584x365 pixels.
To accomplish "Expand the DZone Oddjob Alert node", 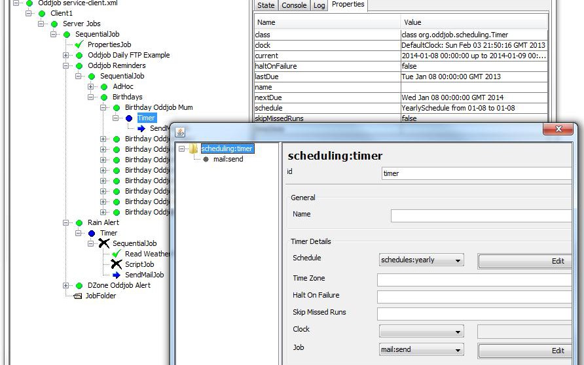I will [x=66, y=285].
